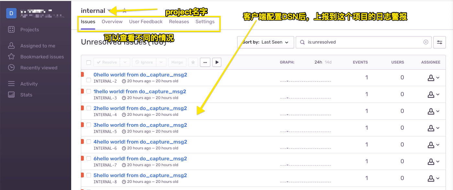The height and width of the screenshot is (190, 453).
Task: Open assignee picker for INTERNAL-5
Action: click(x=434, y=128)
